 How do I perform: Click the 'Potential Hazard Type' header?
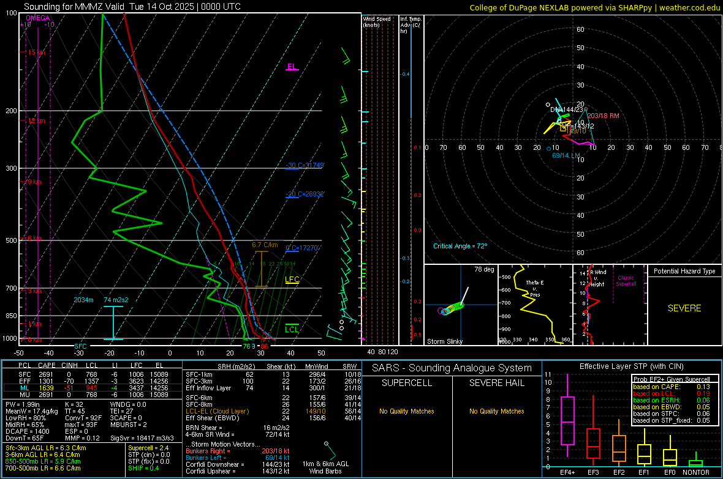(684, 271)
